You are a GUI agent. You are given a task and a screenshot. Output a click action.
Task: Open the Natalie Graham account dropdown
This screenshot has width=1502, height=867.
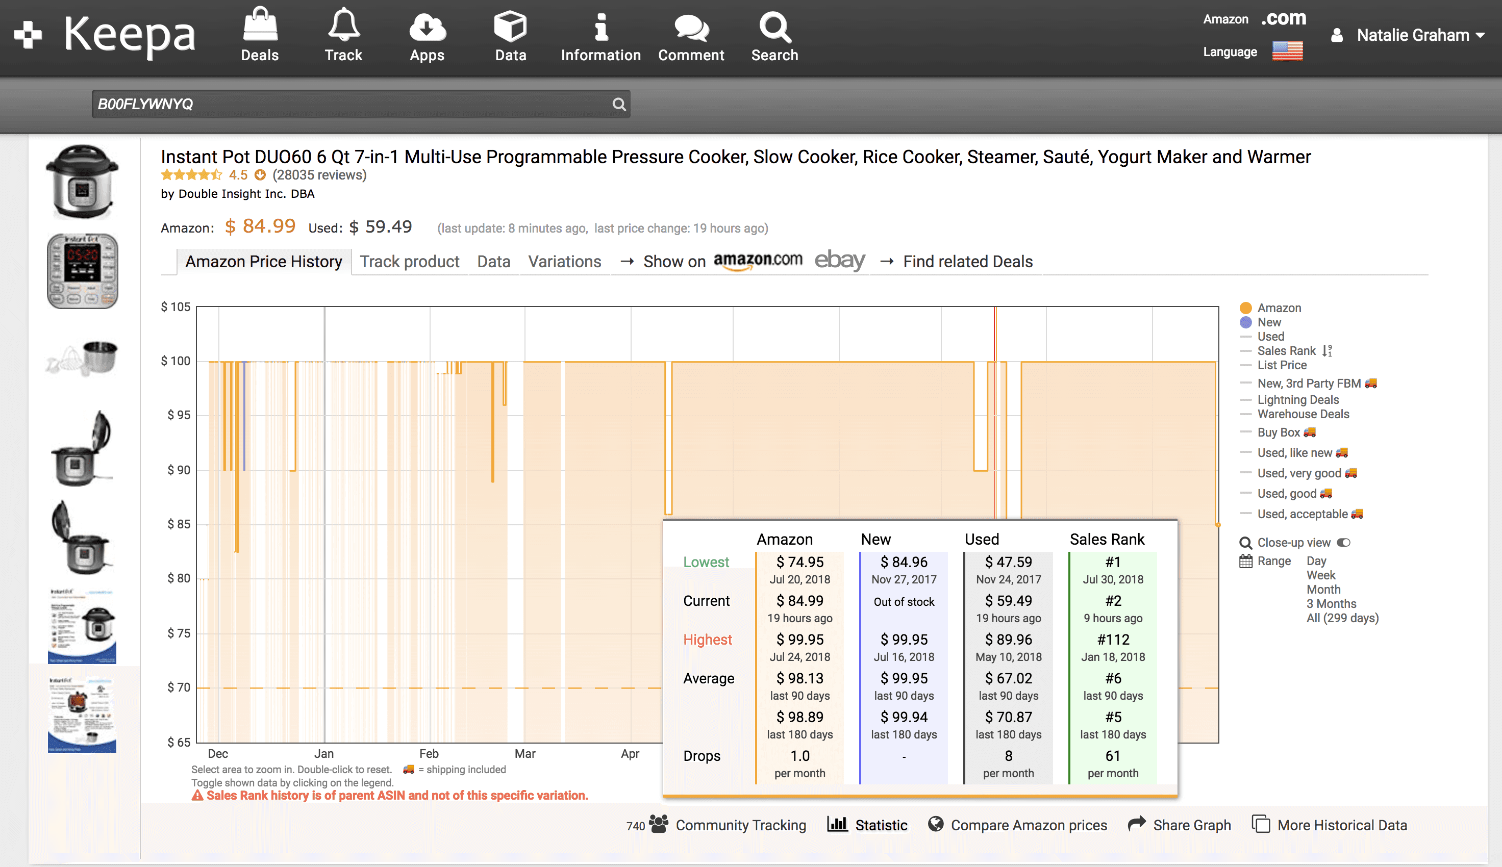tap(1420, 35)
